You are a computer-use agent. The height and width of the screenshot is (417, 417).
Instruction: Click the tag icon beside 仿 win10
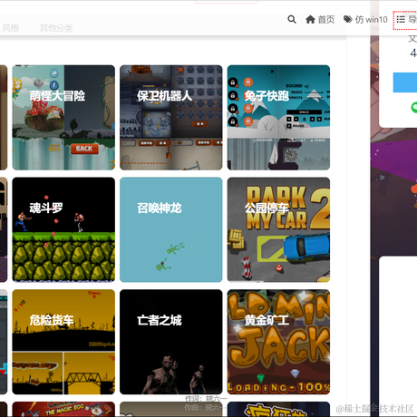348,19
